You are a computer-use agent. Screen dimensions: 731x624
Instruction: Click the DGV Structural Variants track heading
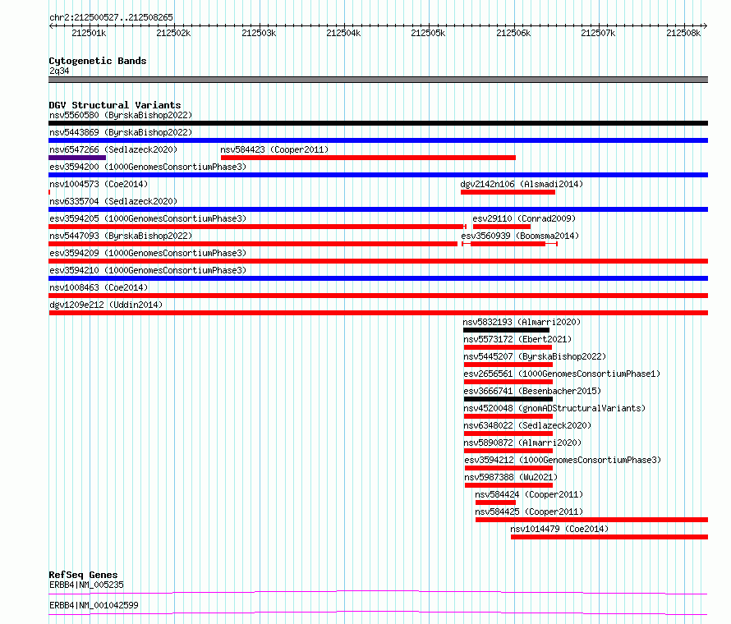tap(115, 105)
